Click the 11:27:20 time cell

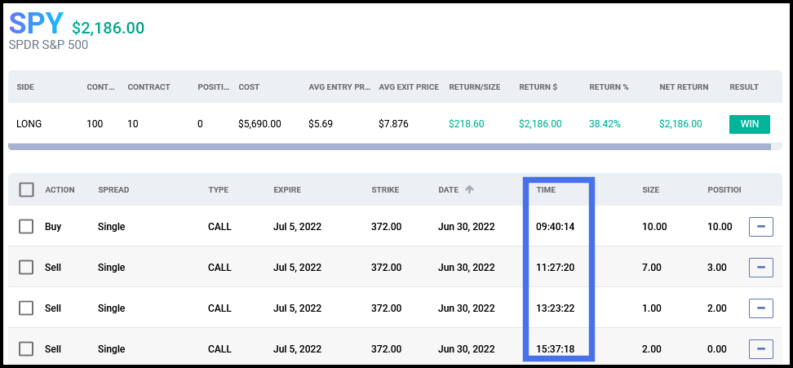click(x=556, y=268)
